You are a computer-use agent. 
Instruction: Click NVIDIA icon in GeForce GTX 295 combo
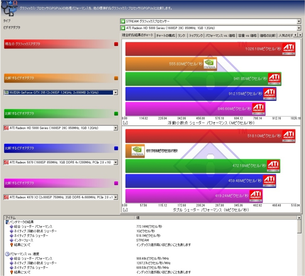pos(6,93)
